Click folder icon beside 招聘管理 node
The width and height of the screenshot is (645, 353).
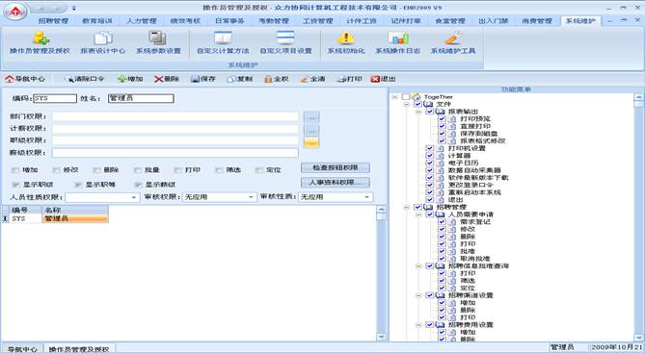pyautogui.click(x=429, y=208)
